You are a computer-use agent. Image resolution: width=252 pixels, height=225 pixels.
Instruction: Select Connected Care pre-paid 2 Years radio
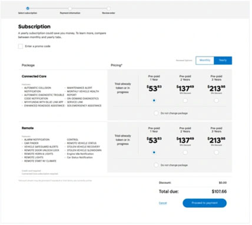(185, 101)
